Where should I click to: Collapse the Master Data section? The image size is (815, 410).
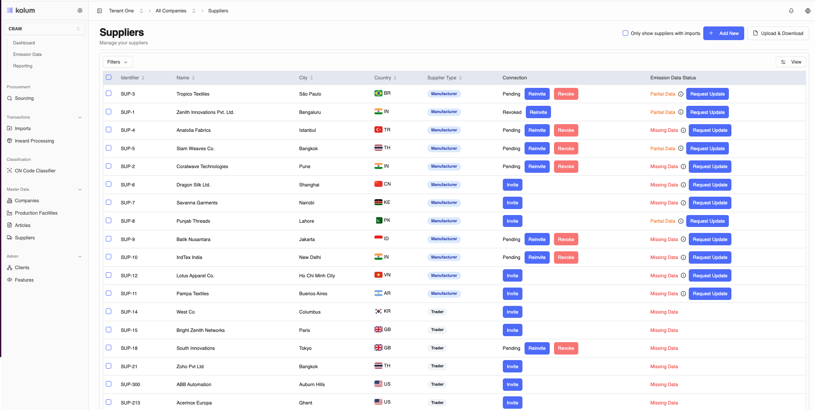(80, 189)
